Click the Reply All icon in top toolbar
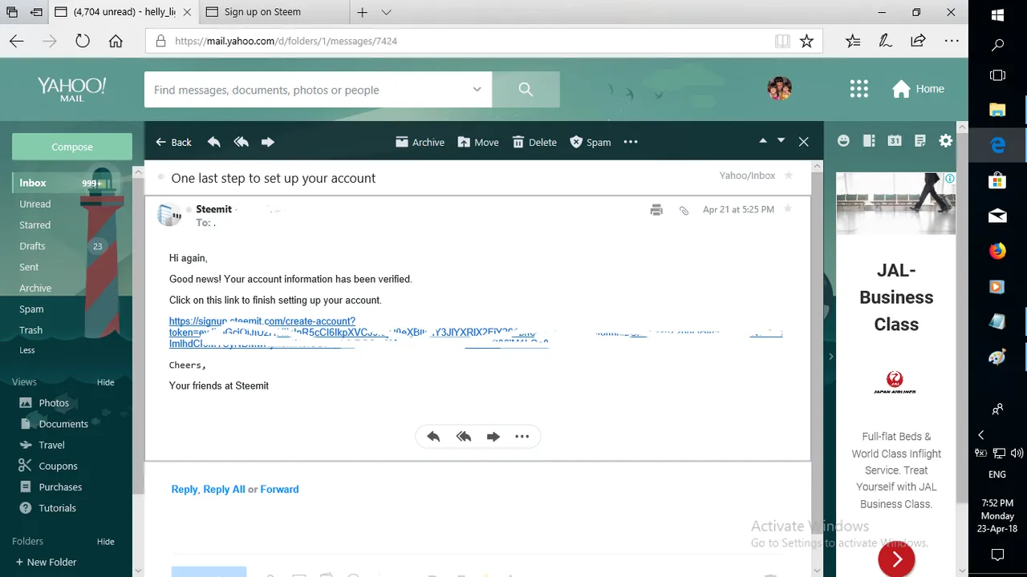 coord(241,142)
